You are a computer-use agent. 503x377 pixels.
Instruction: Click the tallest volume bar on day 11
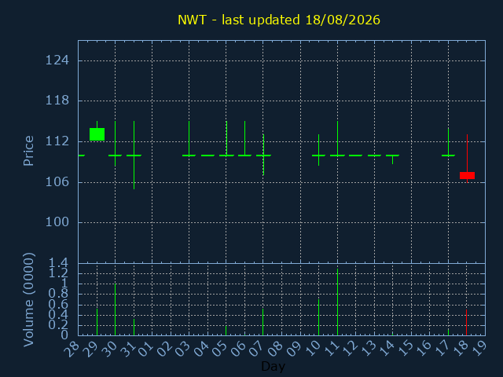pyautogui.click(x=337, y=302)
